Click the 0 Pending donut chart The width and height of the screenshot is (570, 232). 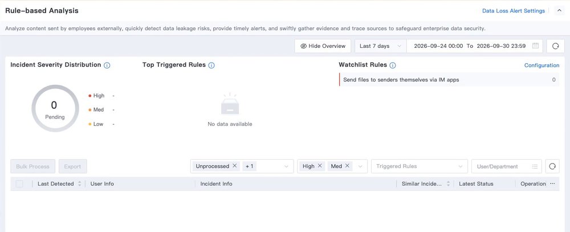tap(55, 108)
